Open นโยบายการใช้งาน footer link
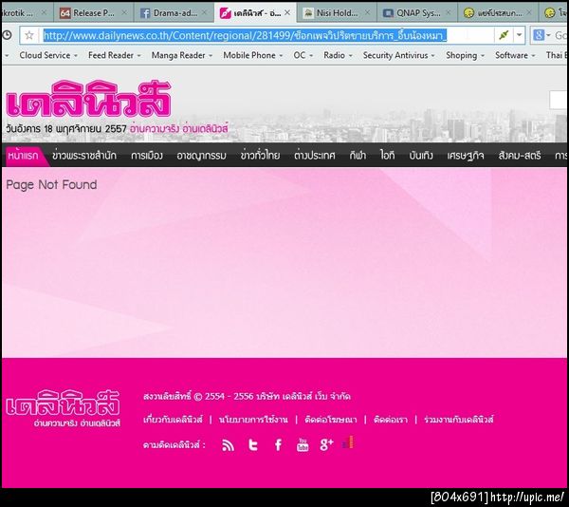Viewport: 569px width, 507px height. coord(253,420)
